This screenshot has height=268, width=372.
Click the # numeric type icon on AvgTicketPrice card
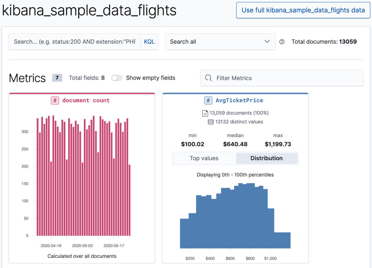(208, 100)
